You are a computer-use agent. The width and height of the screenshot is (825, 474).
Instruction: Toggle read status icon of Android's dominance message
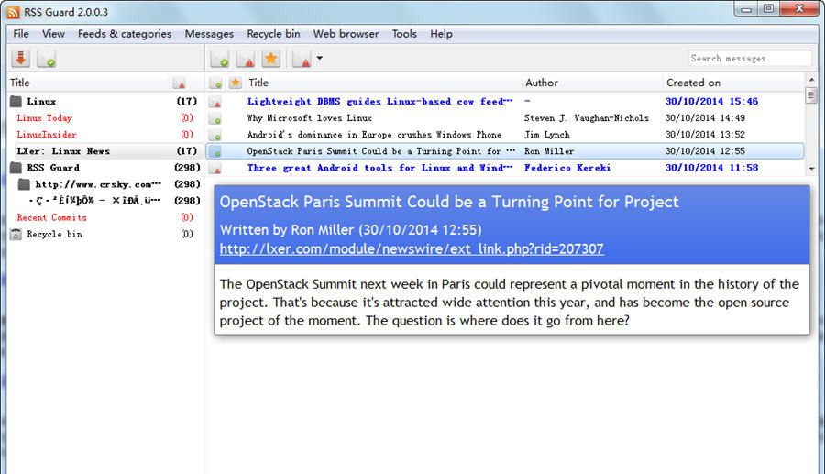215,135
